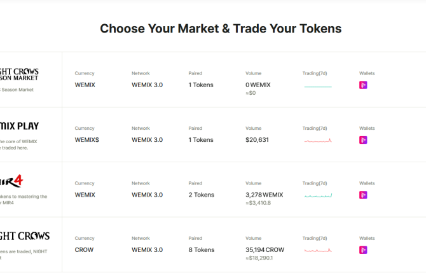
Task: View 7d trading sparkline for WEMIX PLAY
Action: tap(318, 141)
